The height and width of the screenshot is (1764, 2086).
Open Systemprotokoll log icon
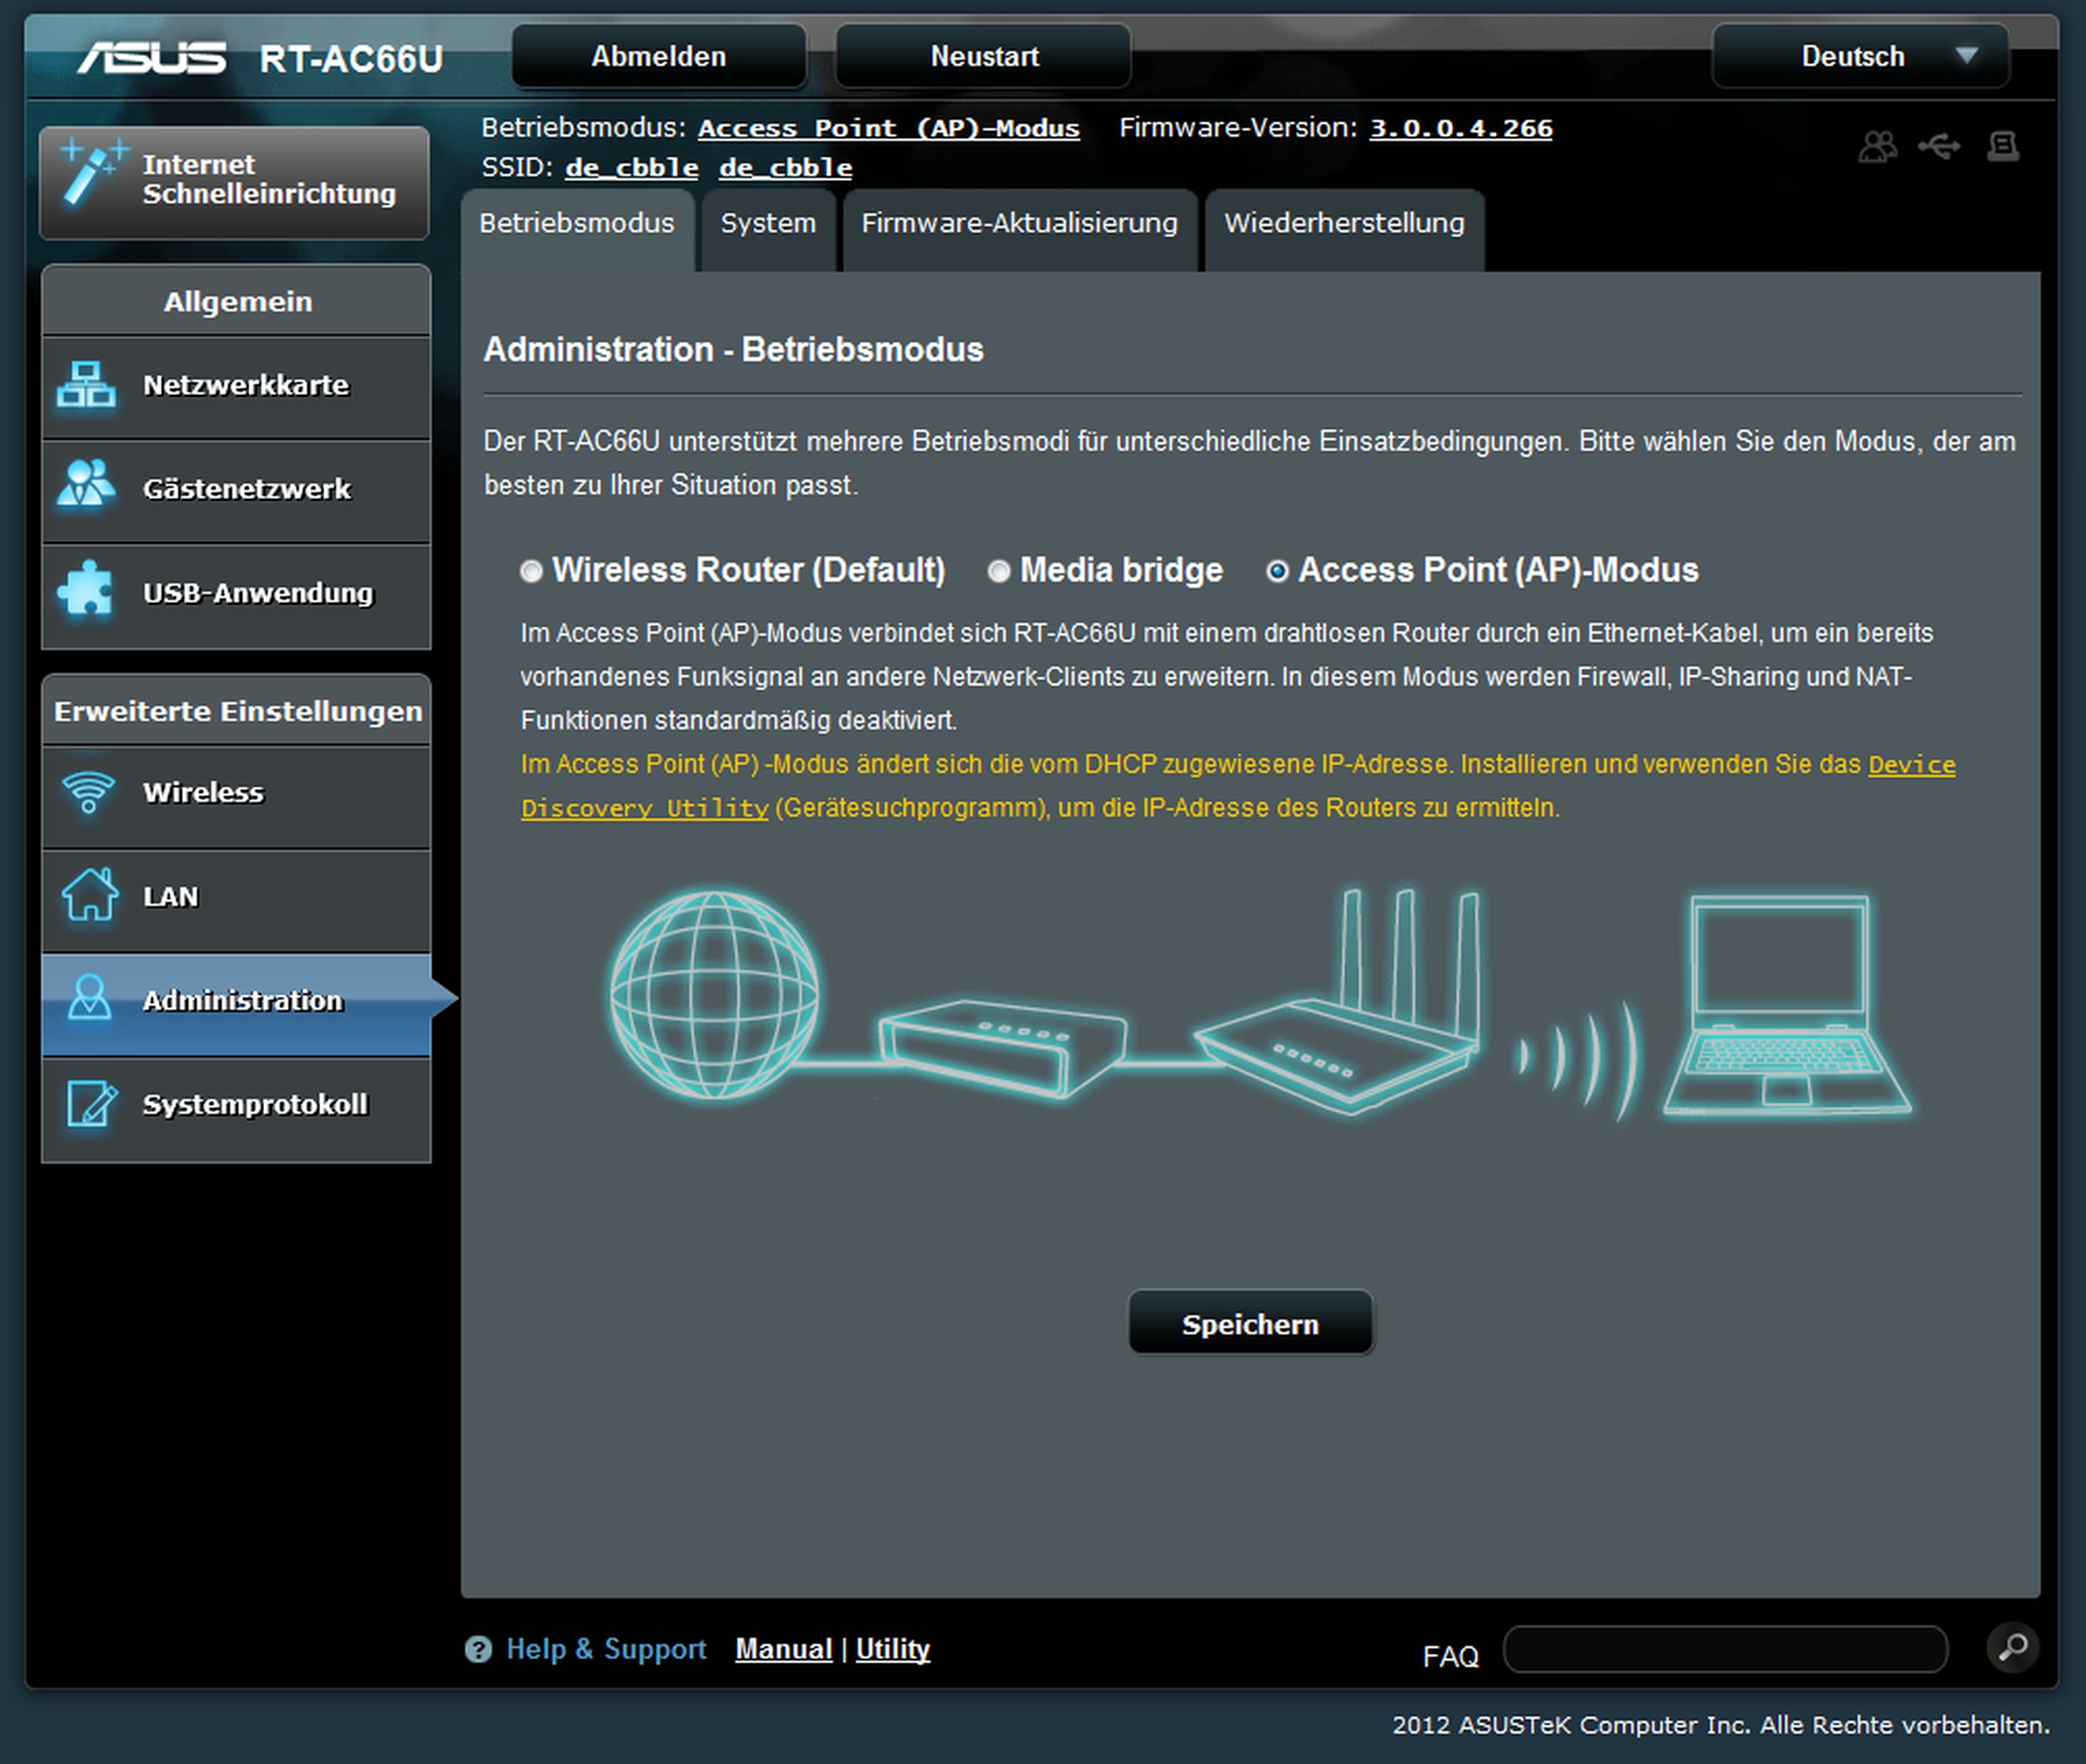coord(91,1103)
